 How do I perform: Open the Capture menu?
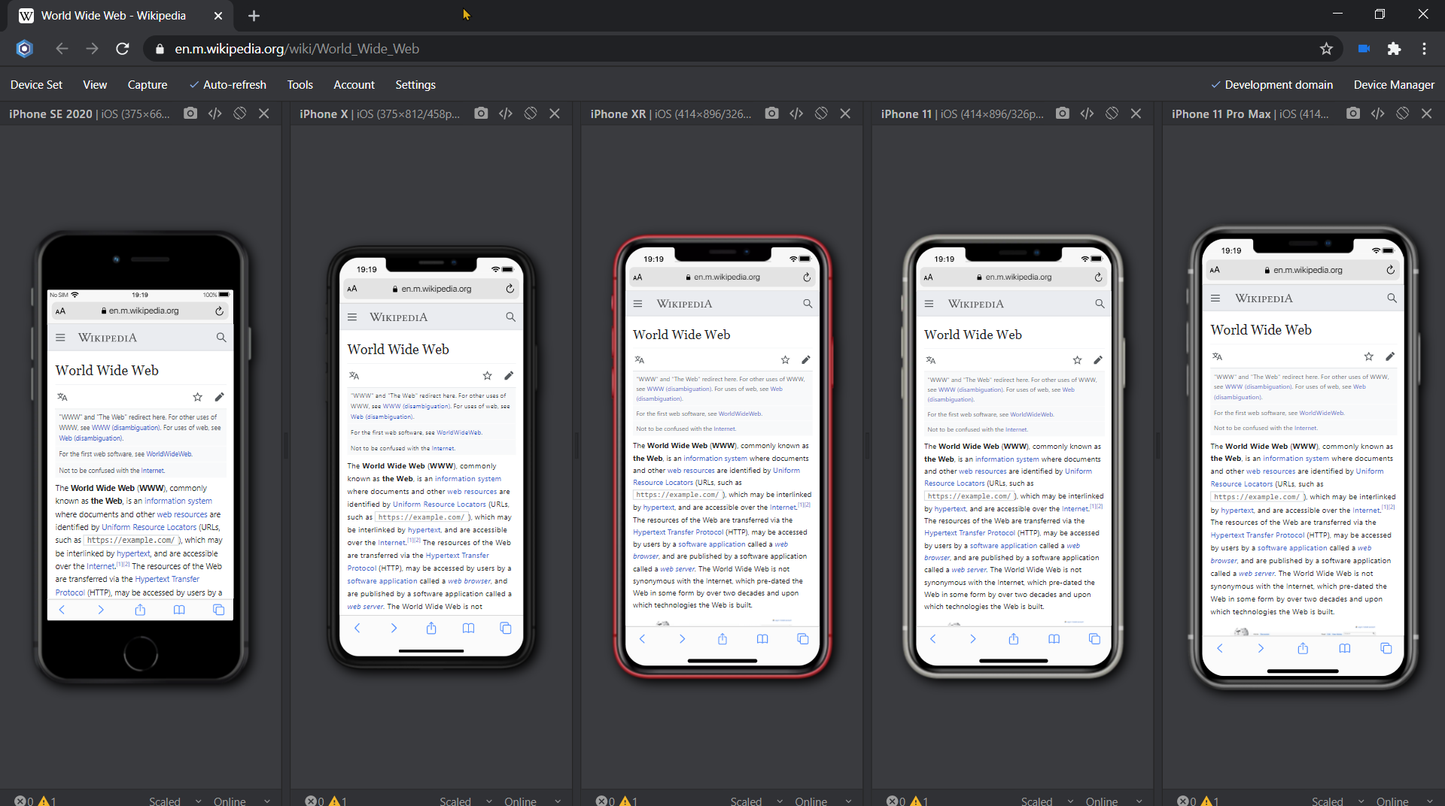(x=147, y=84)
